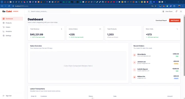This screenshot has height=99, width=185.
Task: Open a new browser tab with plus
Action: coord(165,2)
